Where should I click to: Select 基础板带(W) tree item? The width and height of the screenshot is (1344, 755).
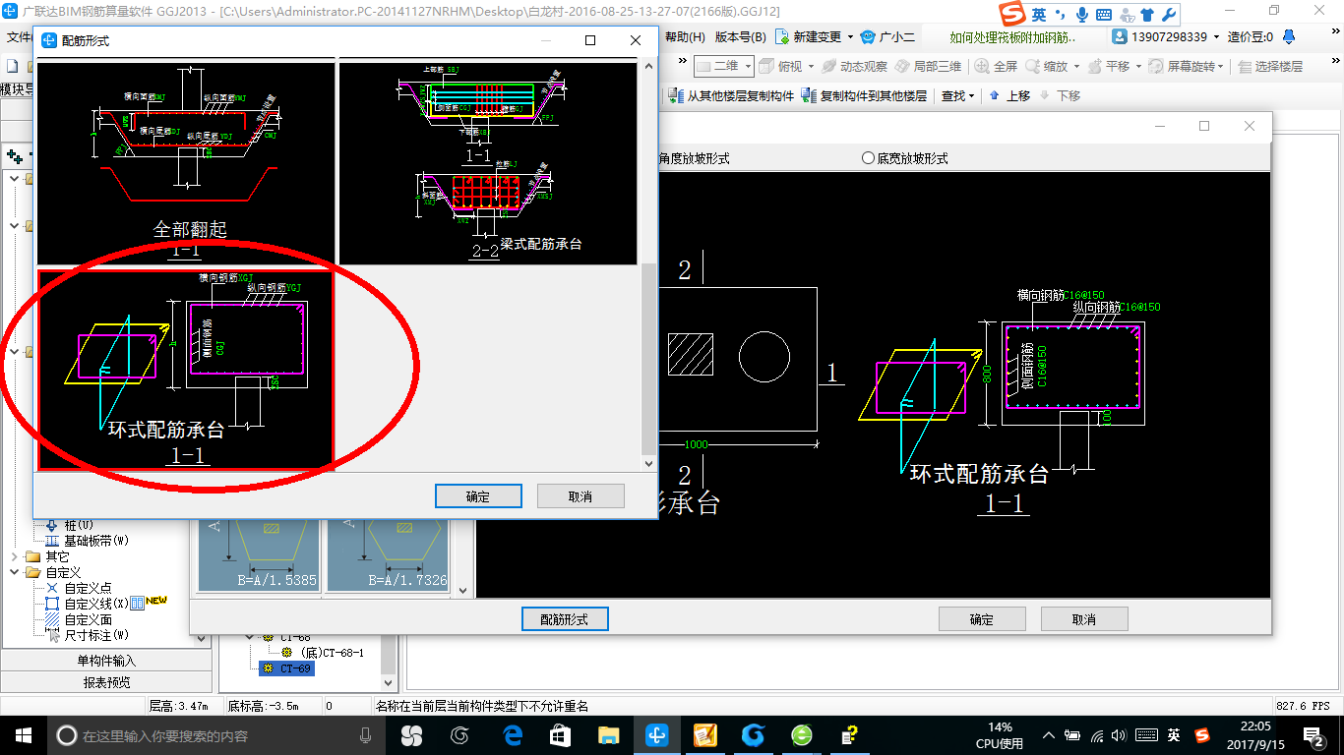pyautogui.click(x=87, y=541)
